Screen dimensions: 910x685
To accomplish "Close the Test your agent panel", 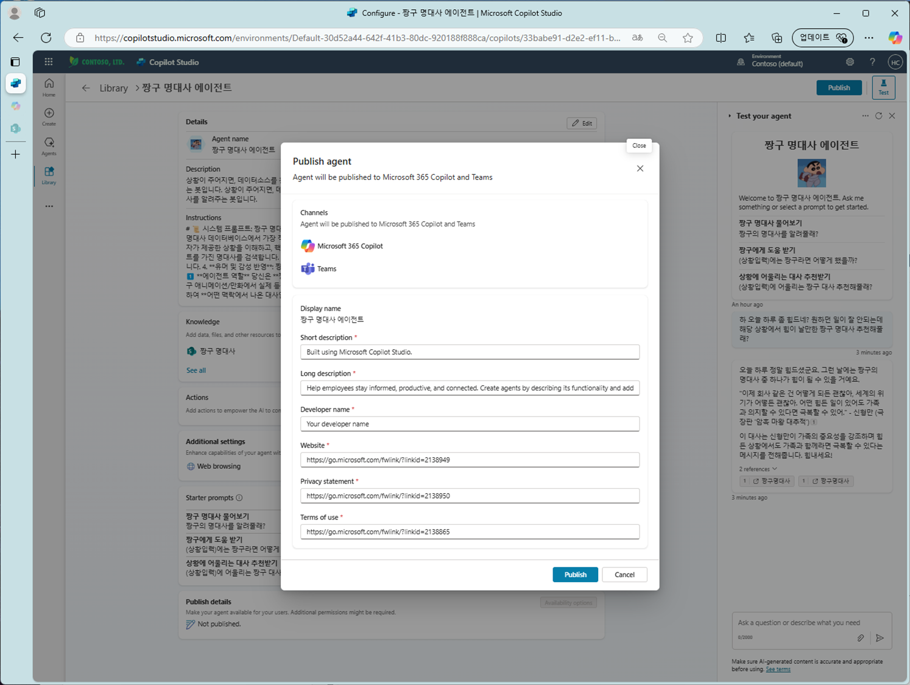I will (x=892, y=116).
